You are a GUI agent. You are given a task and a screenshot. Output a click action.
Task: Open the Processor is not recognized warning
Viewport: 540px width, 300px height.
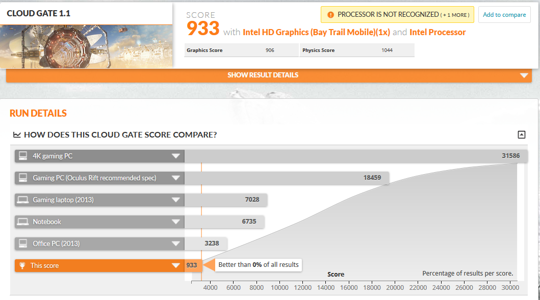click(397, 15)
